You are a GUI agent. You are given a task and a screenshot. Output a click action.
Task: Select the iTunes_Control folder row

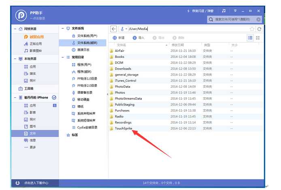coord(186,81)
